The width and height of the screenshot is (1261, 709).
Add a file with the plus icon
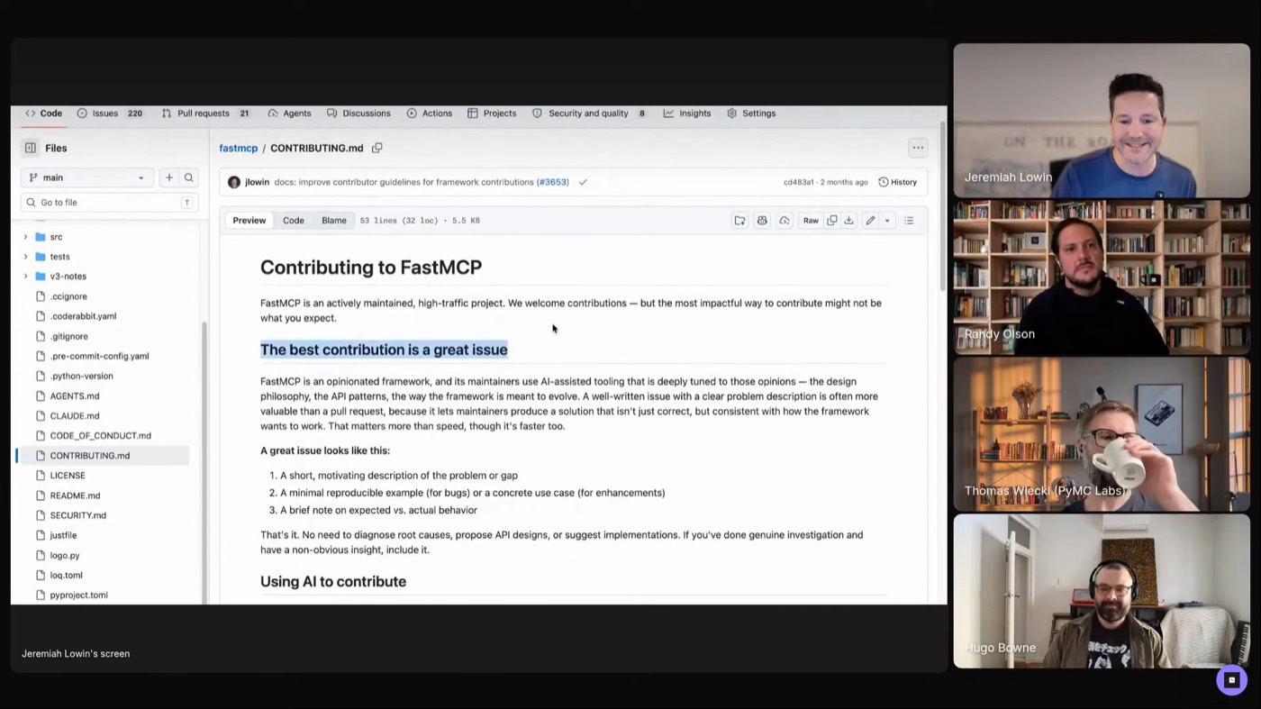click(x=168, y=177)
